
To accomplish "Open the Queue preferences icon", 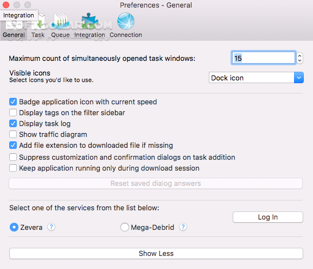I will click(60, 26).
